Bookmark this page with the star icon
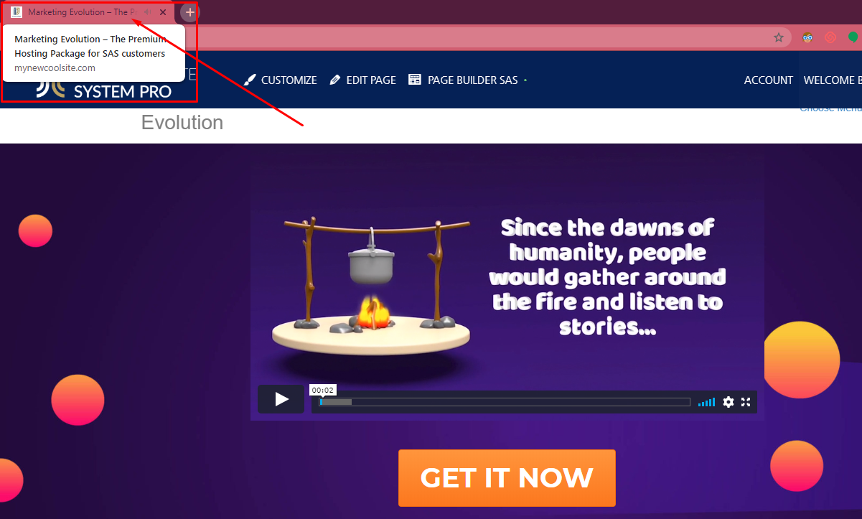 pos(779,37)
